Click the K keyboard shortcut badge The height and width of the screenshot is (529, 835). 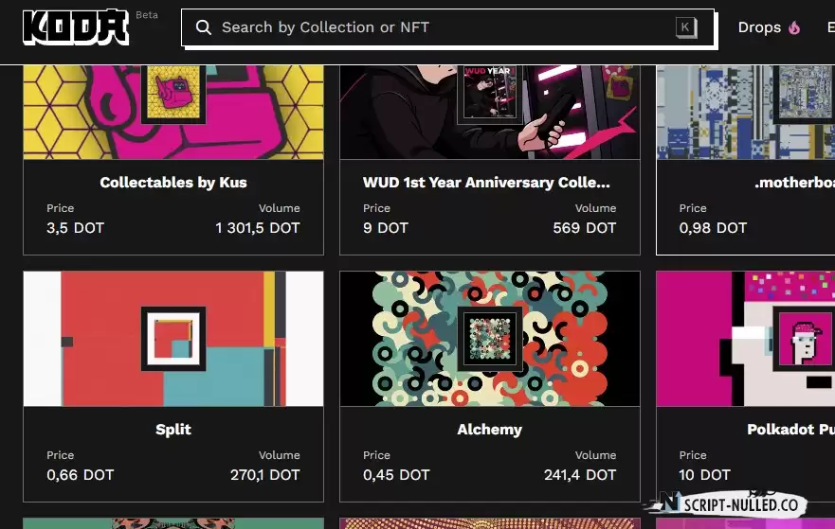coord(686,27)
